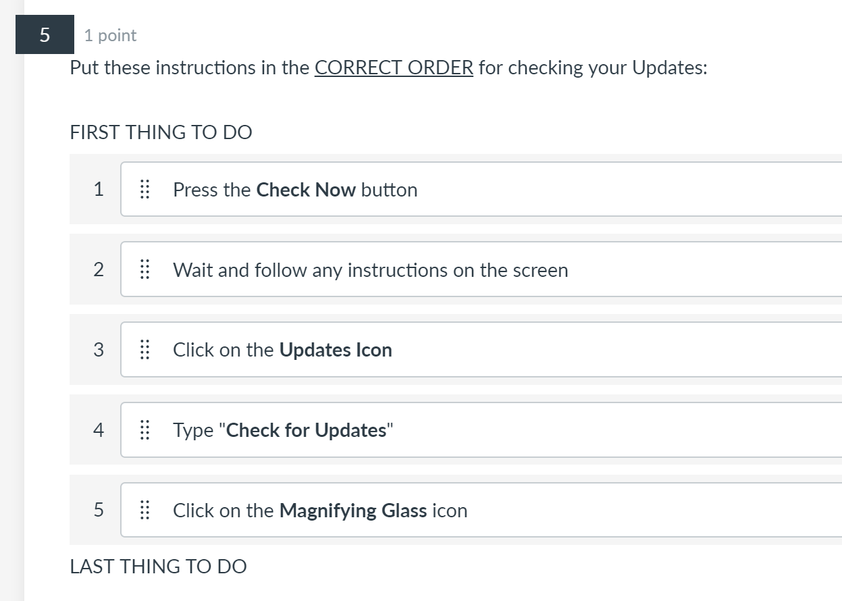The image size is (842, 601).
Task: Click the drag handle beside Press the Check Now button
Action: (144, 190)
